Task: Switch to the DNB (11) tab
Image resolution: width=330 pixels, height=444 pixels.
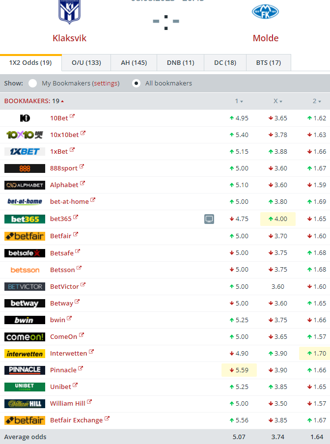Action: [181, 62]
